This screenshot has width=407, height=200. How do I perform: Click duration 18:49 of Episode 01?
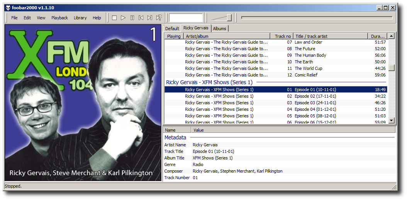[x=381, y=90]
